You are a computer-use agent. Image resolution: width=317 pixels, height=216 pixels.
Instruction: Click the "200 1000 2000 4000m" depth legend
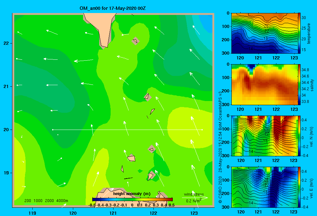(46, 201)
